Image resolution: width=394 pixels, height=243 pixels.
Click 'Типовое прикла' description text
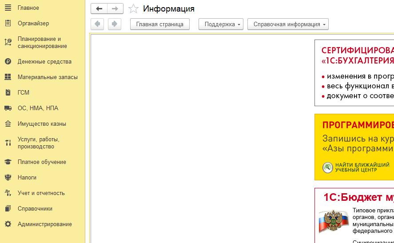(x=373, y=210)
